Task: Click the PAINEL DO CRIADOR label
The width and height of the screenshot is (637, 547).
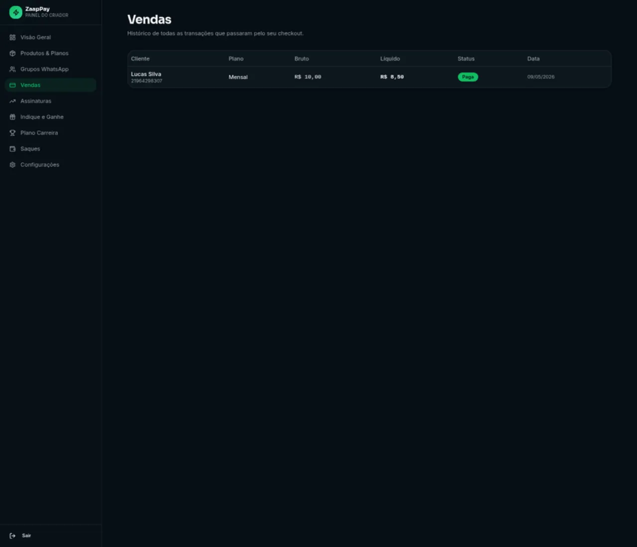Action: coord(47,15)
